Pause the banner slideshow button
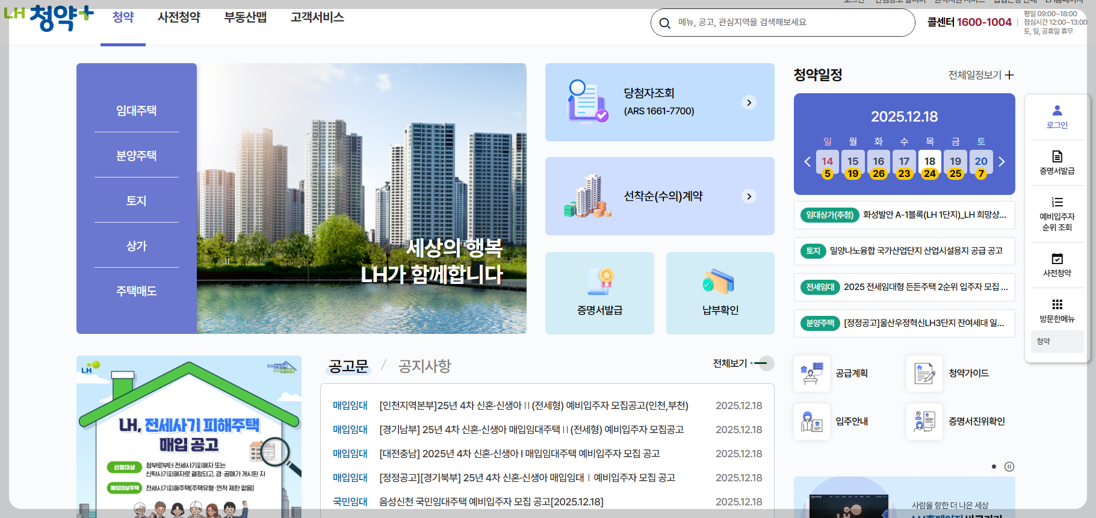The width and height of the screenshot is (1096, 518). (1009, 466)
